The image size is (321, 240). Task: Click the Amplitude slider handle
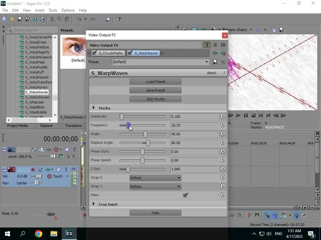point(122,117)
